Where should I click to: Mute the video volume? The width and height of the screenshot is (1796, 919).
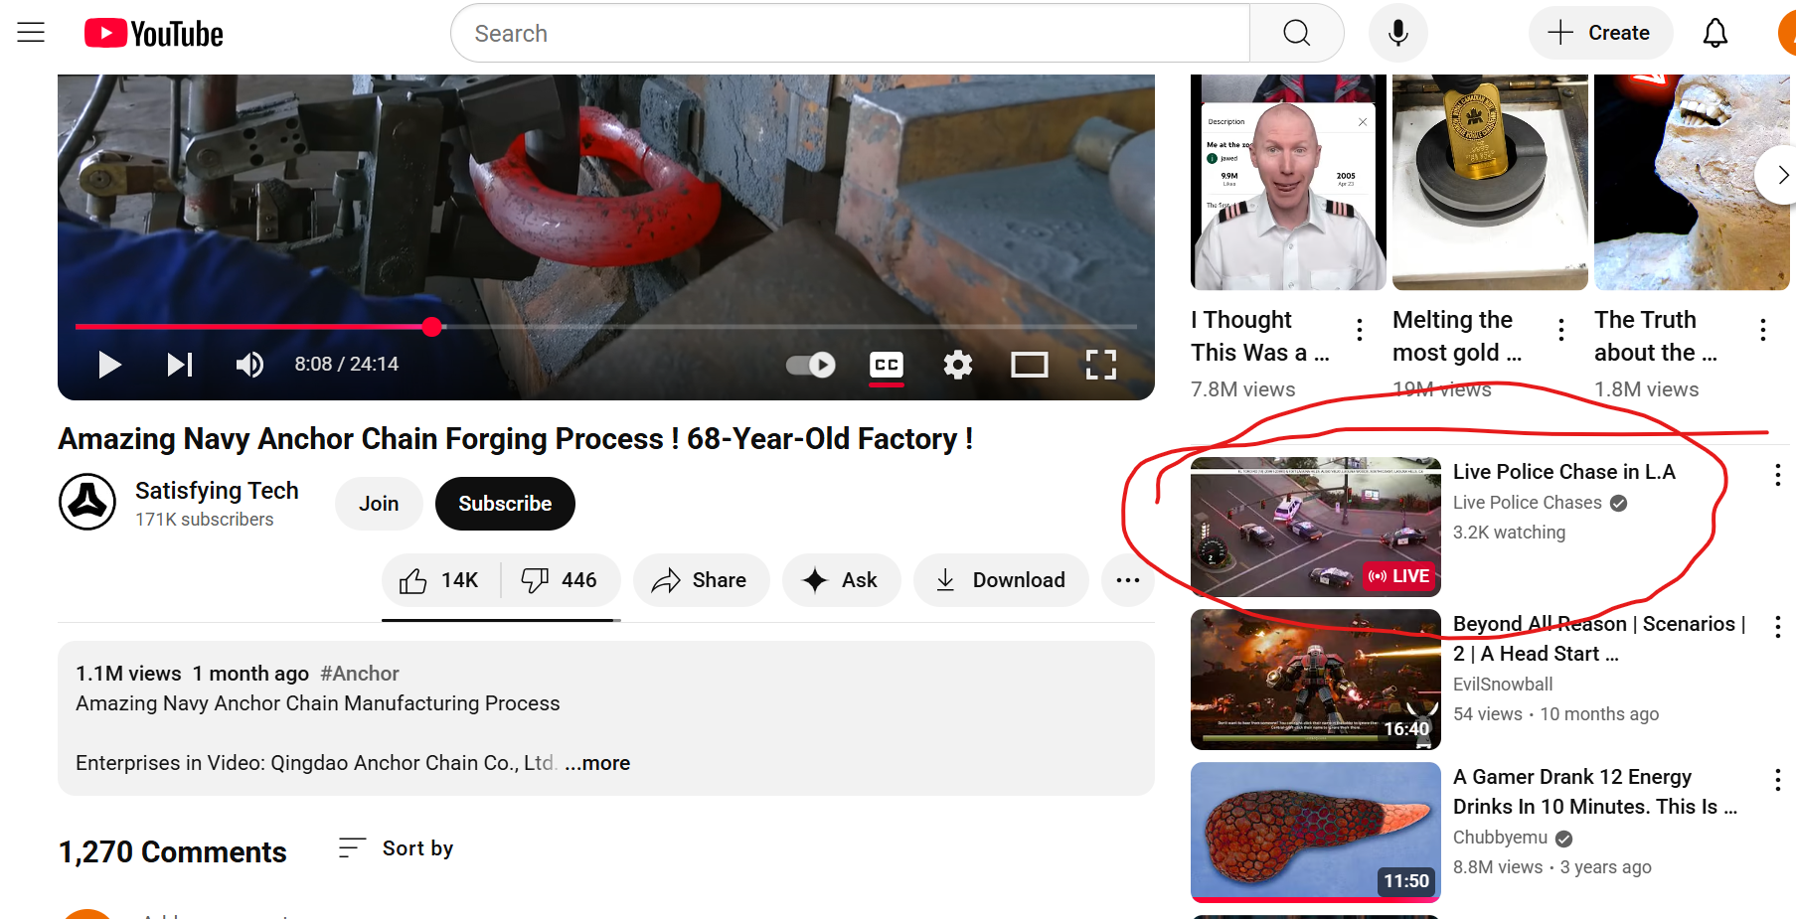pos(249,365)
